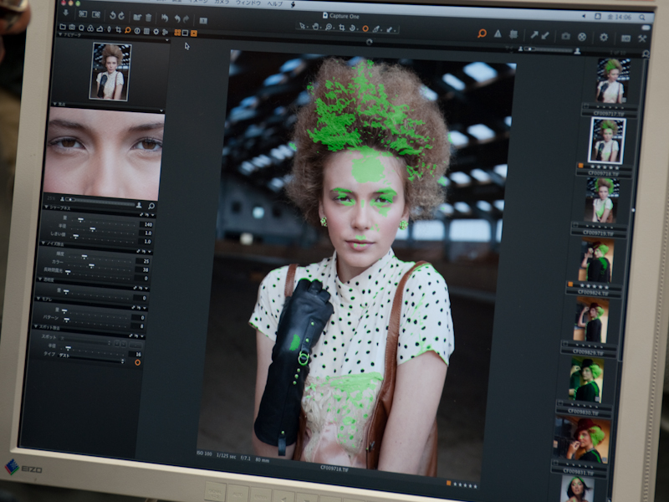Collapse the ナビゲータ navigator panel
The width and height of the screenshot is (669, 502).
point(60,34)
